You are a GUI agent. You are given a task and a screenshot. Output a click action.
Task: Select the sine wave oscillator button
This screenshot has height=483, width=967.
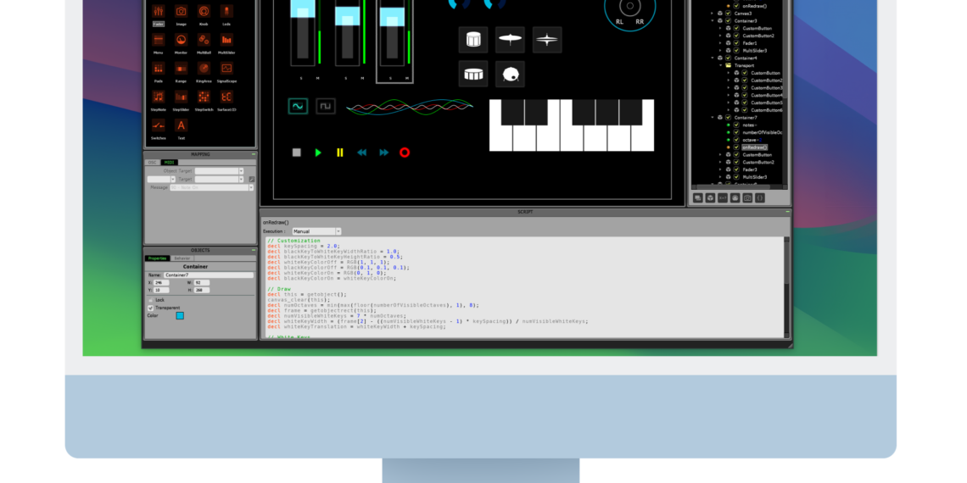click(x=298, y=106)
